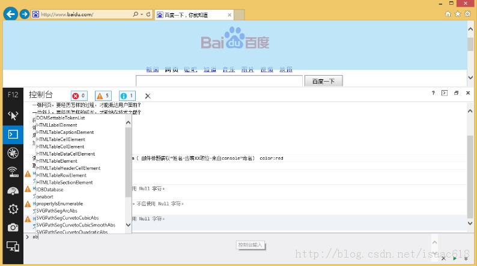
Task: Open the Profiler clock icon tool
Action: tap(13, 209)
